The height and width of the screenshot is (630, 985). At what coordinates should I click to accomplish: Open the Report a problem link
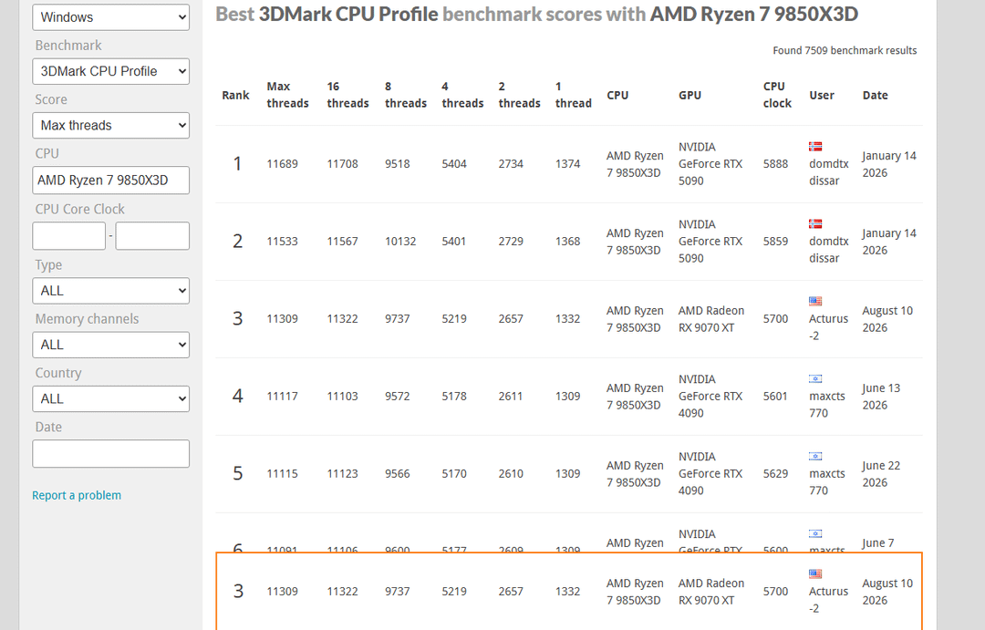tap(77, 495)
